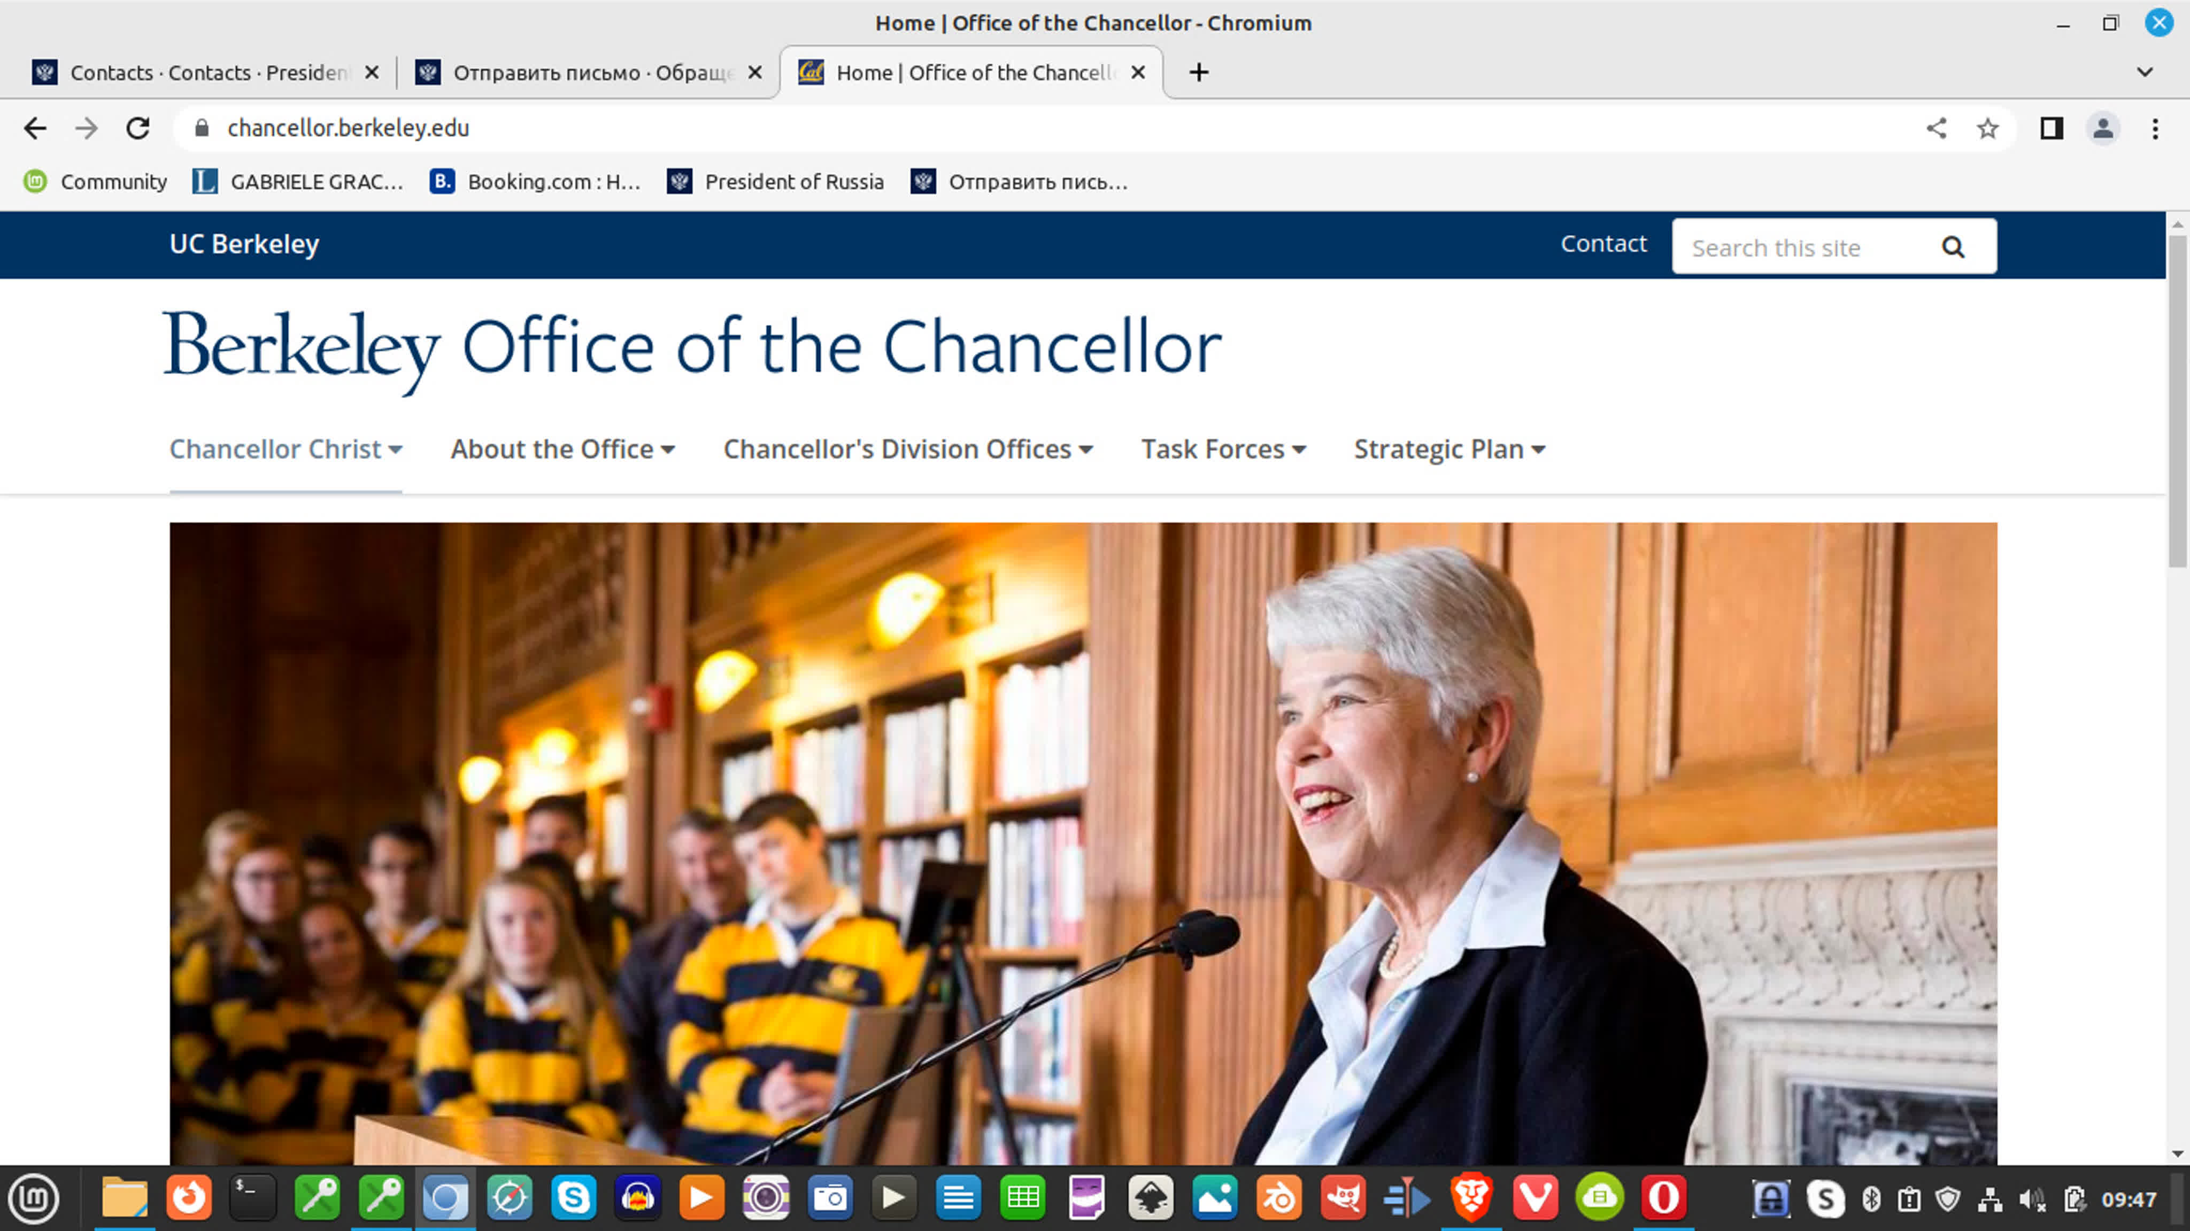Expand the Chancellor Christ menu
The height and width of the screenshot is (1231, 2190).
click(286, 449)
